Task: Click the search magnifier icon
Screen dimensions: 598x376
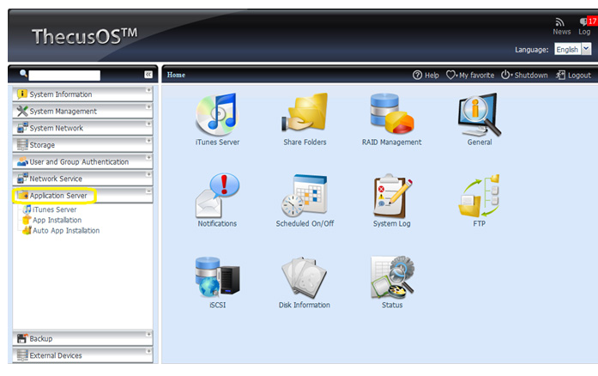Action: click(x=23, y=73)
